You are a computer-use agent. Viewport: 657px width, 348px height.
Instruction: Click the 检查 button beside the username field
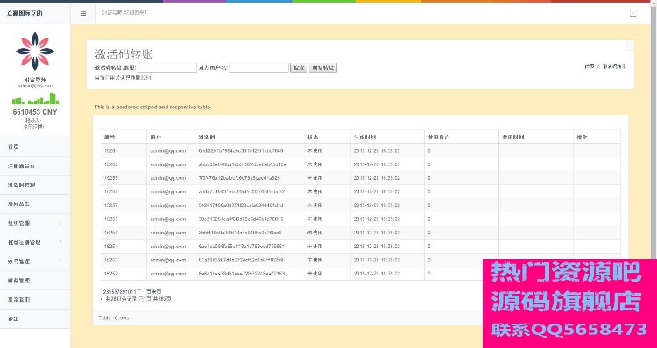pyautogui.click(x=299, y=67)
